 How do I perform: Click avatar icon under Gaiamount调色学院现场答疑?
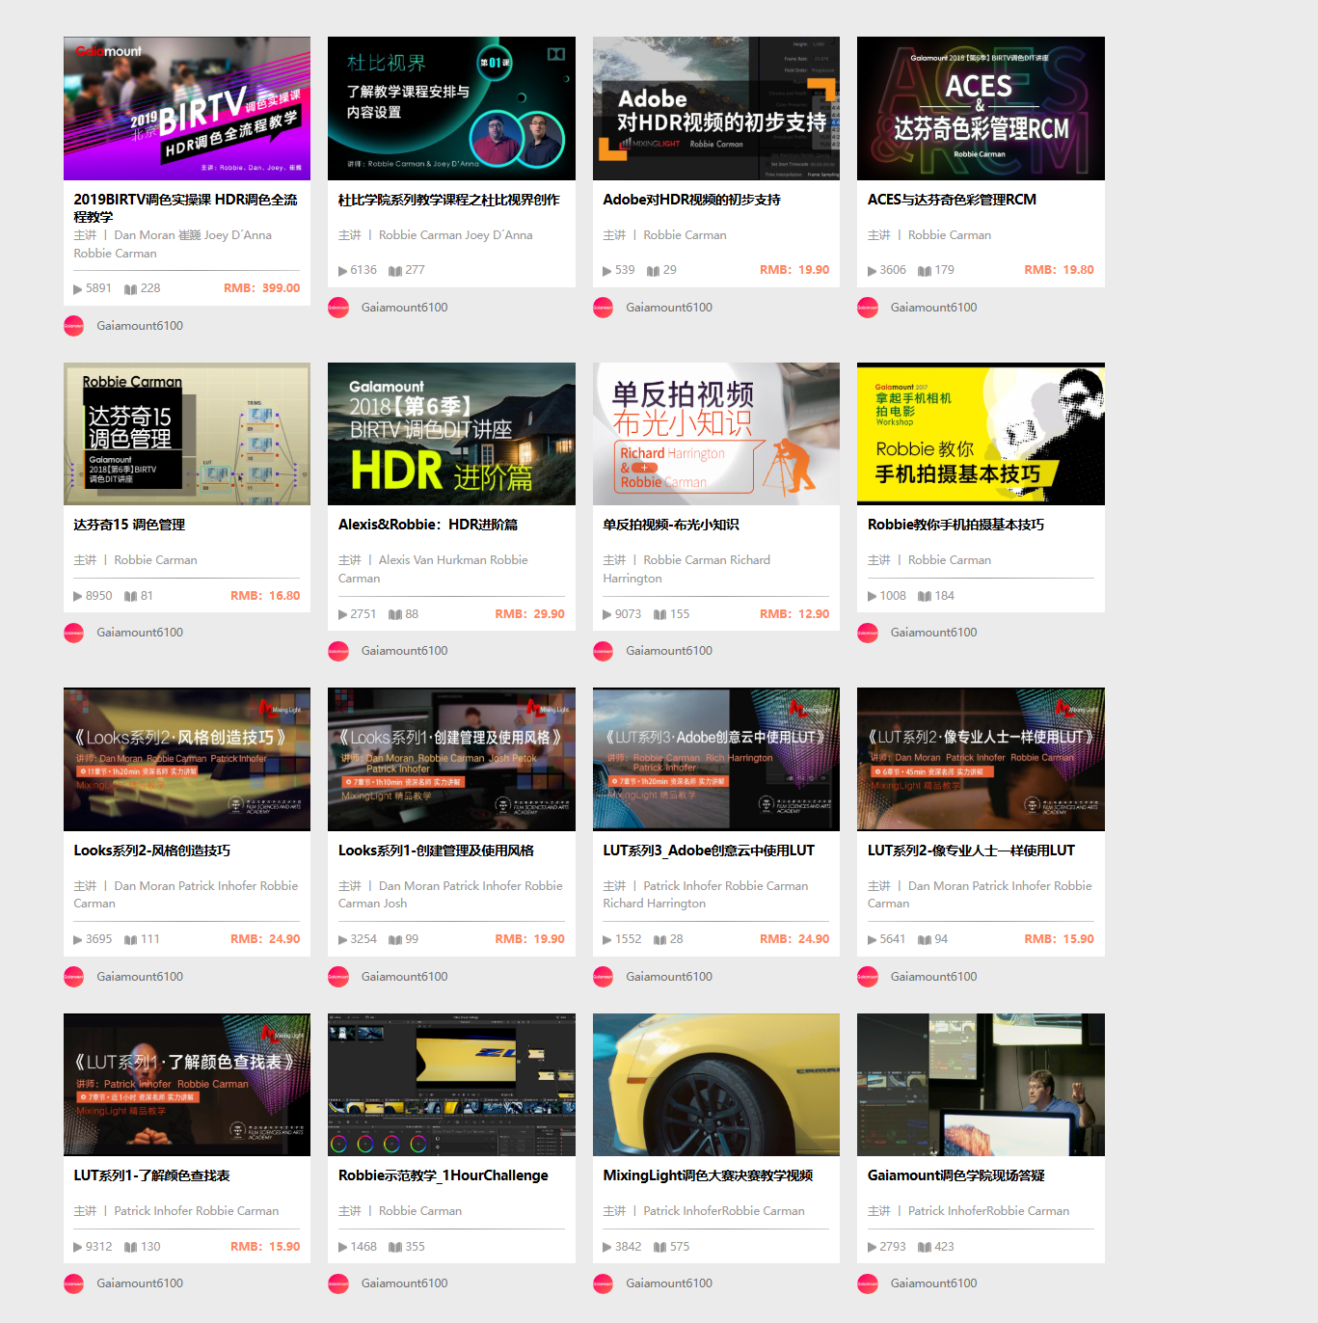click(x=868, y=1283)
